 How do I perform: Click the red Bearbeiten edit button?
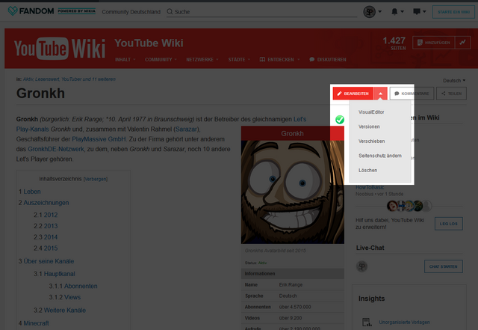coord(353,94)
